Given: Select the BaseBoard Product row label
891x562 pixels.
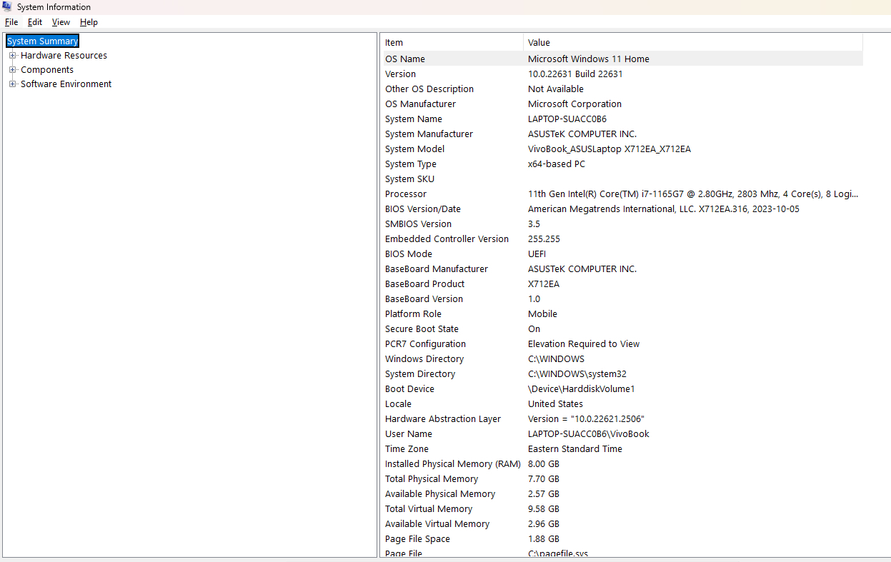Looking at the screenshot, I should pos(424,284).
